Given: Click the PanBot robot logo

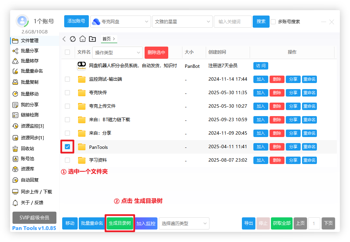Looking at the screenshot, I should click(81, 66).
